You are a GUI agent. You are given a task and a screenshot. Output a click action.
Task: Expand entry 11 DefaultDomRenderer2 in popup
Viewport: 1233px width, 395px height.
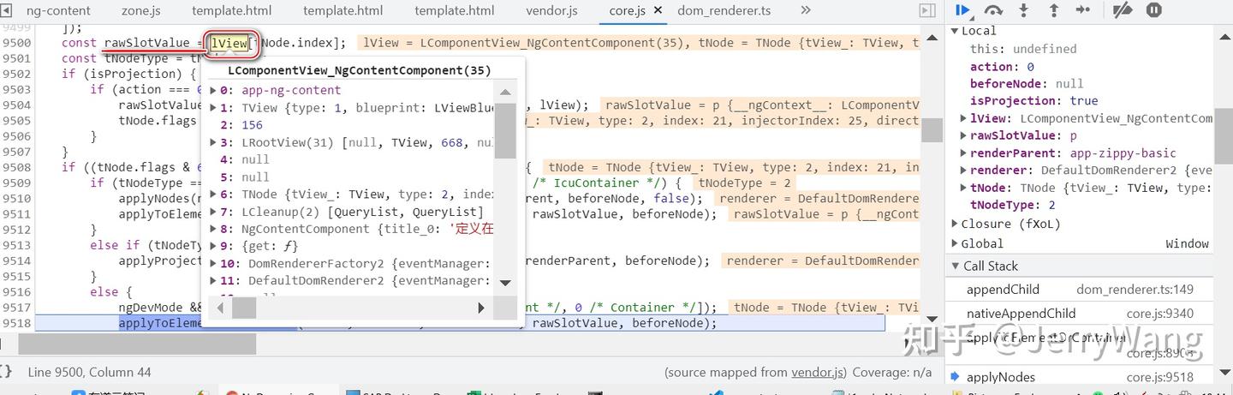coord(214,281)
